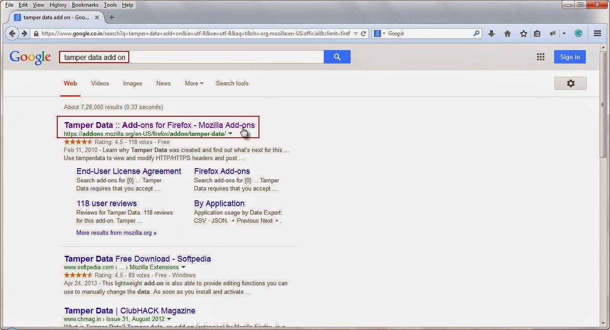Open the View menu

(38, 5)
